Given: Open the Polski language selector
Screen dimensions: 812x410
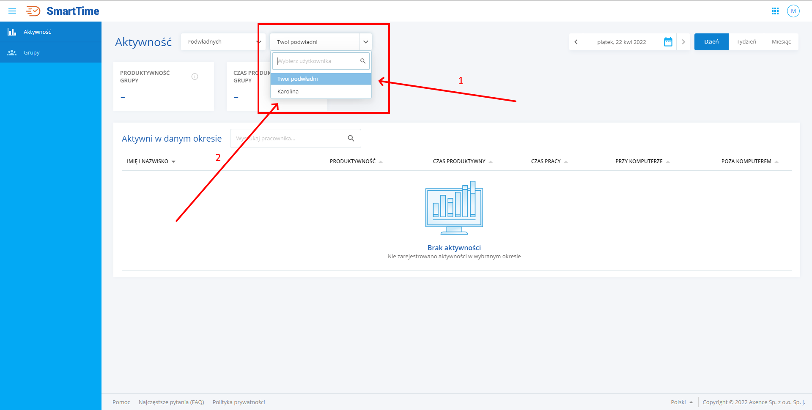Looking at the screenshot, I should [681, 402].
